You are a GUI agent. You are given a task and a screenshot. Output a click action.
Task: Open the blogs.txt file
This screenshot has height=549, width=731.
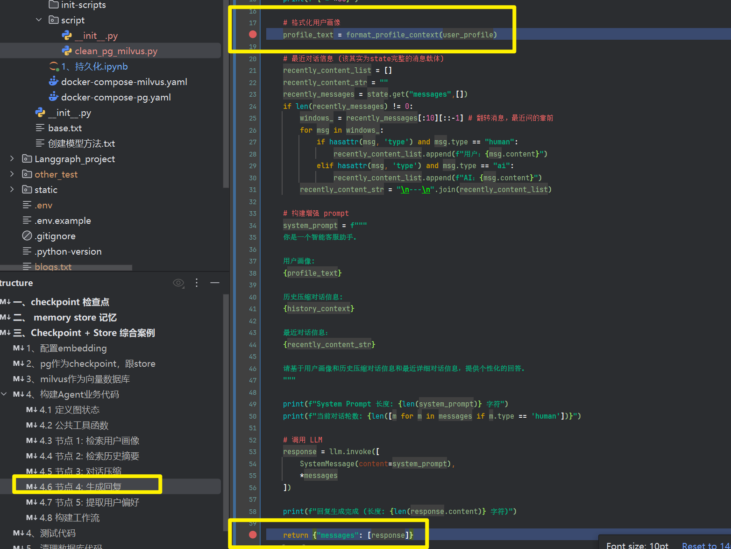(x=53, y=267)
